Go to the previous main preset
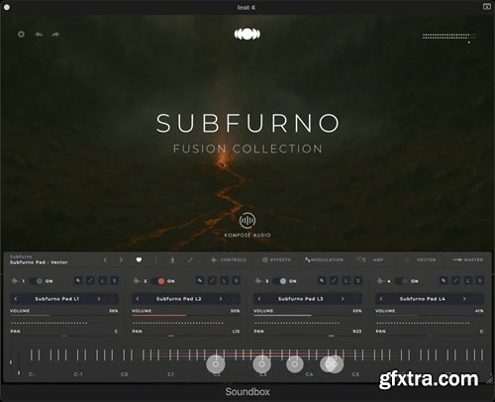The height and width of the screenshot is (402, 495). 105,259
